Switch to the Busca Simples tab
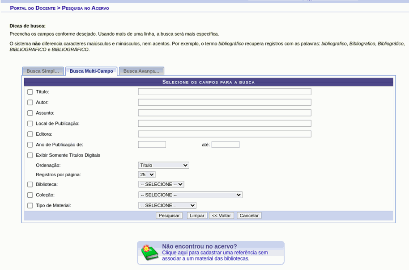This screenshot has width=409, height=270. pos(43,71)
